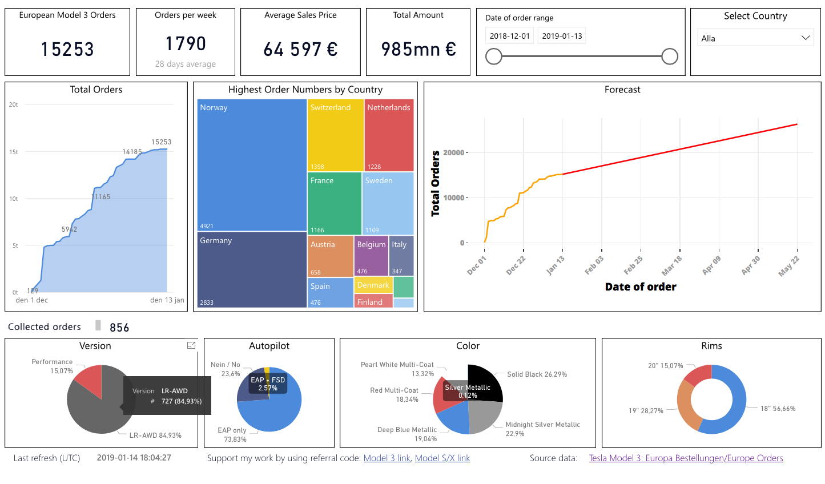Select the Austria treemap tile
The image size is (825, 484).
point(331,256)
